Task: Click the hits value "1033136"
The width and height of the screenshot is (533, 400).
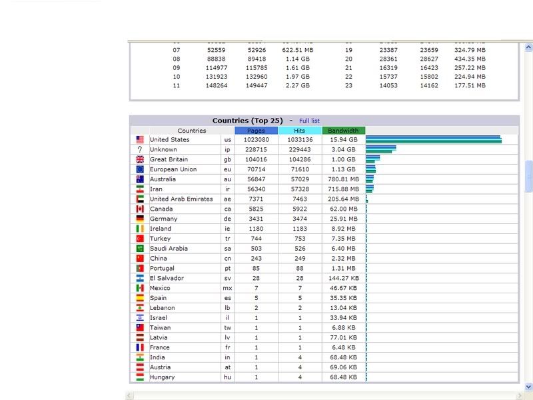Action: click(x=300, y=140)
